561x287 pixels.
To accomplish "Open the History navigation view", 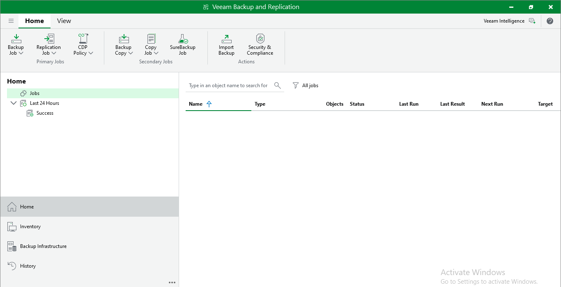I will [90, 266].
